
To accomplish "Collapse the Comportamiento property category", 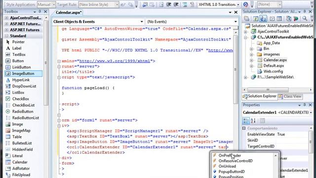I will coord(244,129).
